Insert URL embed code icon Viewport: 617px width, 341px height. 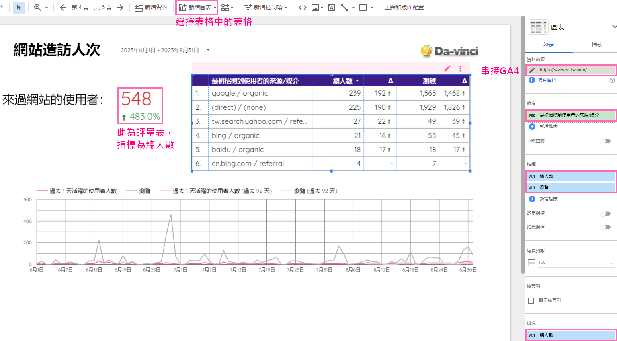[x=303, y=8]
